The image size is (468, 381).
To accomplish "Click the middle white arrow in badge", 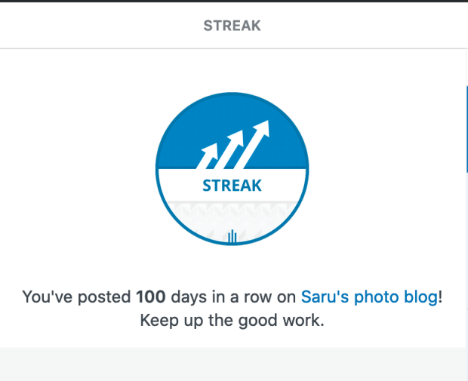I will click(x=232, y=148).
